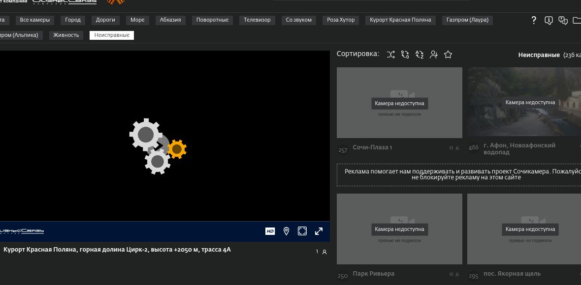Viewport: 581px width, 285px height.
Task: Click the Бизнес Связь logo under the player
Action: (x=22, y=231)
